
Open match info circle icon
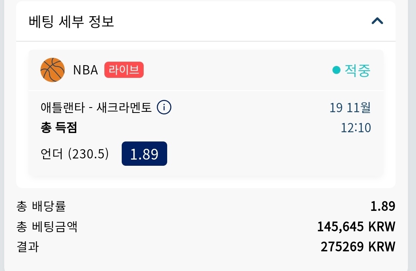164,108
